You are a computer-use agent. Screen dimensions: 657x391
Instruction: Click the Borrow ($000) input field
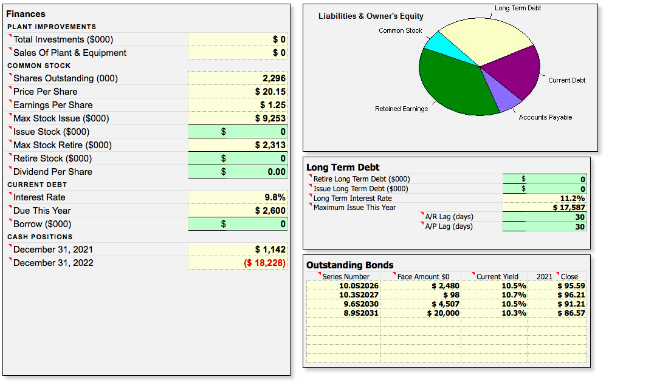[238, 224]
